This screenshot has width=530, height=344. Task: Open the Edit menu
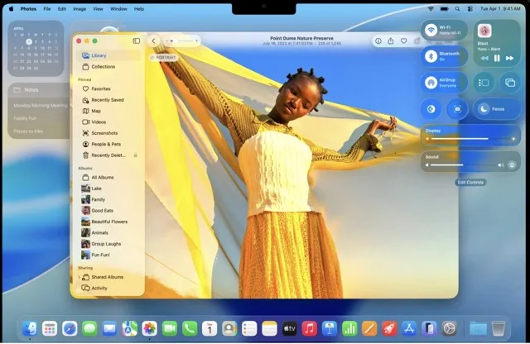point(62,9)
